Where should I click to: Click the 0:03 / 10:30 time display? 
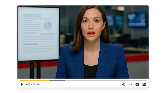point(32,84)
